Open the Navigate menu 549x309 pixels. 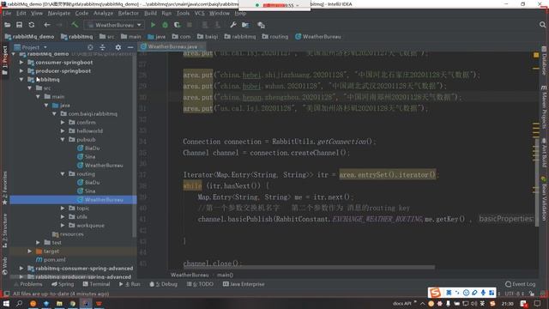pyautogui.click(x=59, y=13)
